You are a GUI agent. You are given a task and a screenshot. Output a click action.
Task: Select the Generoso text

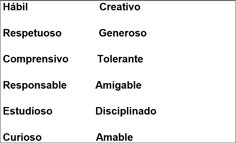coord(123,33)
